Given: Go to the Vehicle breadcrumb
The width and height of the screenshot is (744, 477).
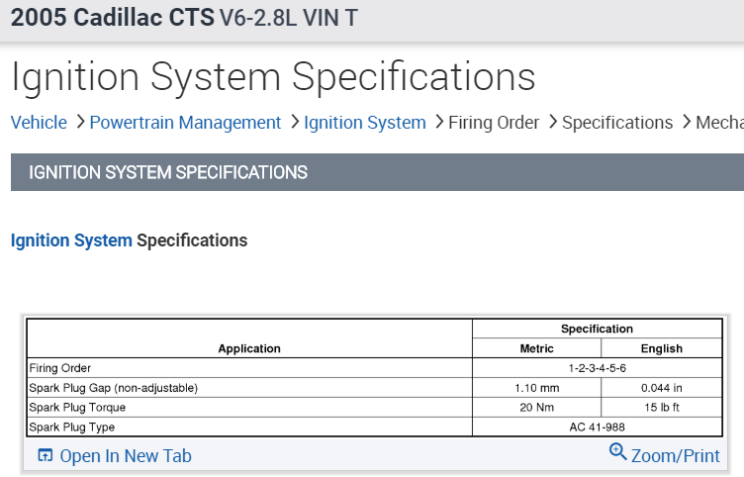Looking at the screenshot, I should pos(39,123).
